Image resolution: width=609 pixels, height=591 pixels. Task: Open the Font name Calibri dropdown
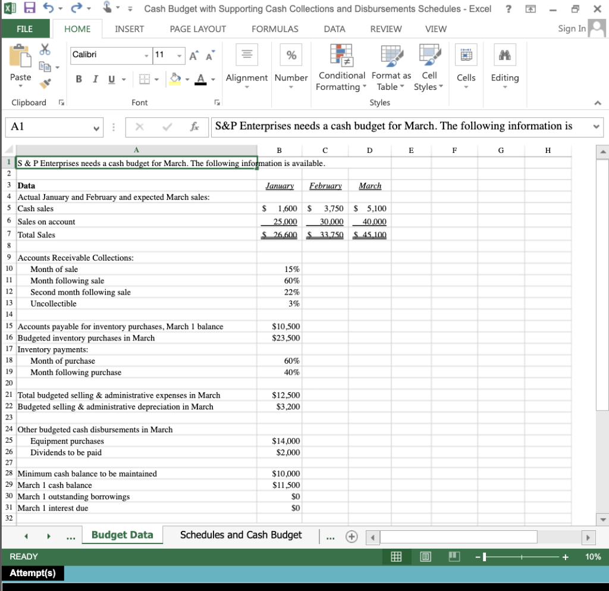point(146,55)
